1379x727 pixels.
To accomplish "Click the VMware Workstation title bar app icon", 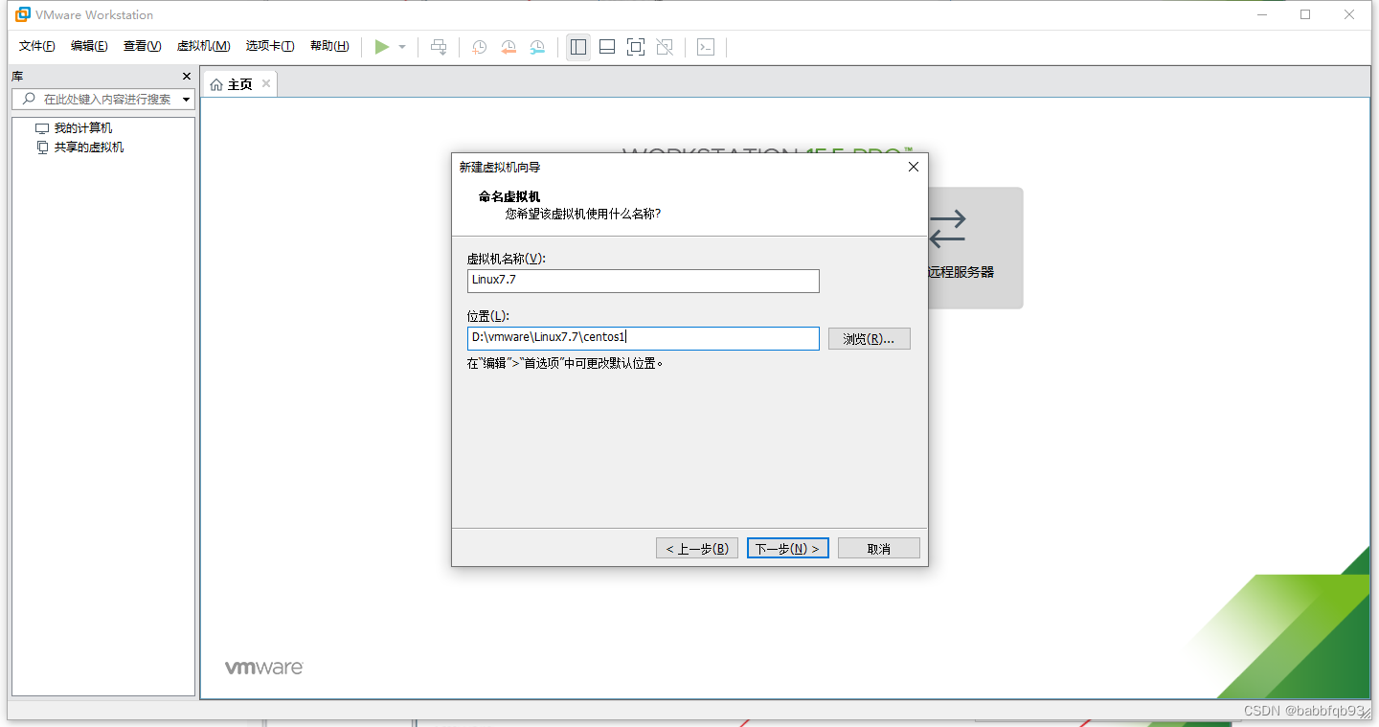I will coord(23,14).
